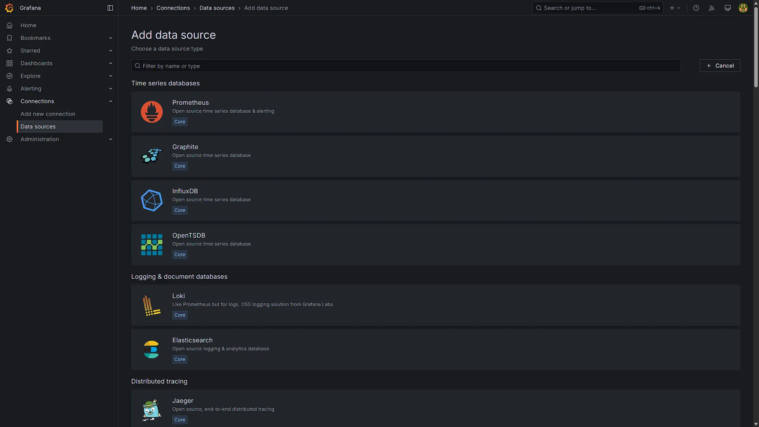Screen dimensions: 759x427
Task: Open Explore in the sidebar menu
Action: coord(30,76)
